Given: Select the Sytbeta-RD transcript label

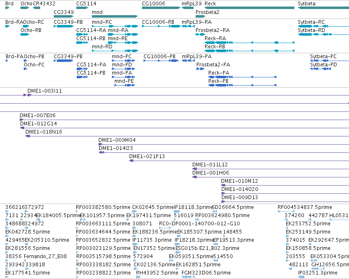Looking at the screenshot, I should click(x=311, y=30).
